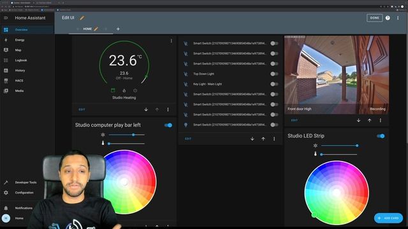Click the light bulb icon on last Smart Switch
Screen dimensions: 408x229
(186, 125)
